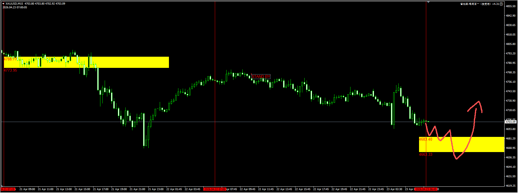Click the triangle arrow beside XAUUSD,M15
518x193 pixels.
pos(3,4)
